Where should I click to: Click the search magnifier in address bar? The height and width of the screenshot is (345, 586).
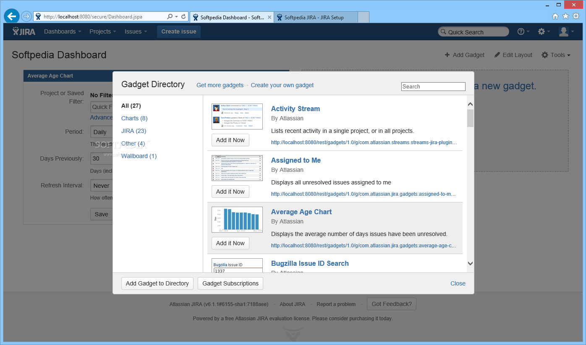pyautogui.click(x=170, y=17)
